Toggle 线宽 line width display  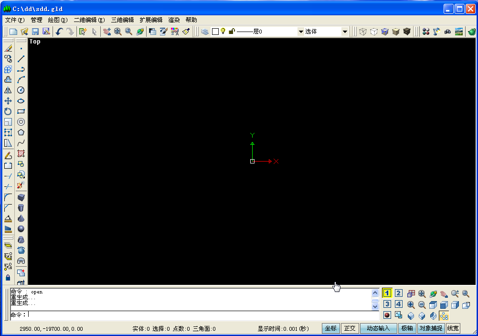coord(453,328)
